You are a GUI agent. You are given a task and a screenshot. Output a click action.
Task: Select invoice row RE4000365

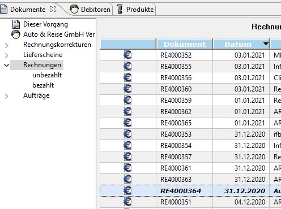190,123
